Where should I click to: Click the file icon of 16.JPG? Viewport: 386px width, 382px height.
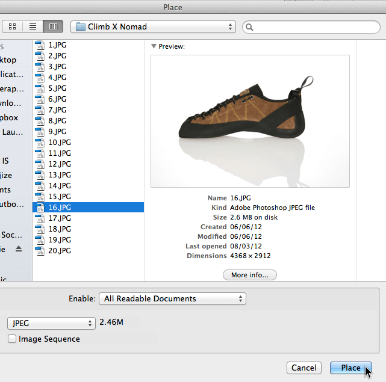[40, 208]
